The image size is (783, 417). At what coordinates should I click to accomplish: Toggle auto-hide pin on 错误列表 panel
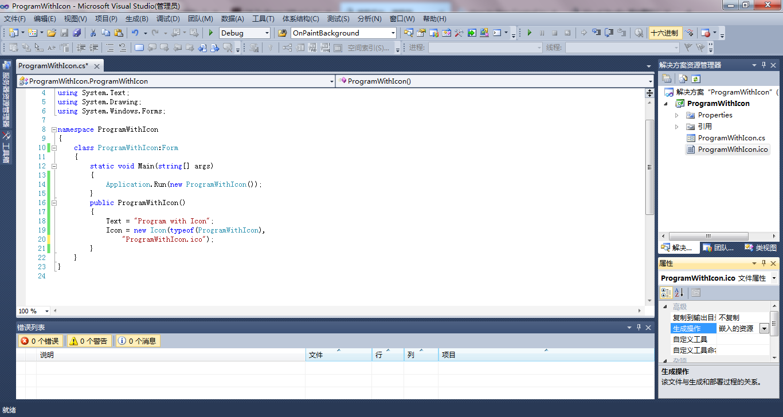pyautogui.click(x=639, y=328)
